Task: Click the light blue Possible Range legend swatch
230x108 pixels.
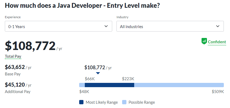Action: tap(124, 102)
